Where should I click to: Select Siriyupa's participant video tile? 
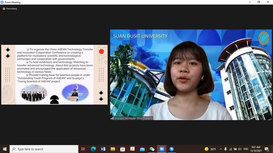point(191,75)
